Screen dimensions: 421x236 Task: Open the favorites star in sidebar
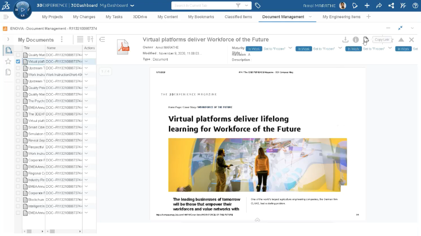pos(8,61)
